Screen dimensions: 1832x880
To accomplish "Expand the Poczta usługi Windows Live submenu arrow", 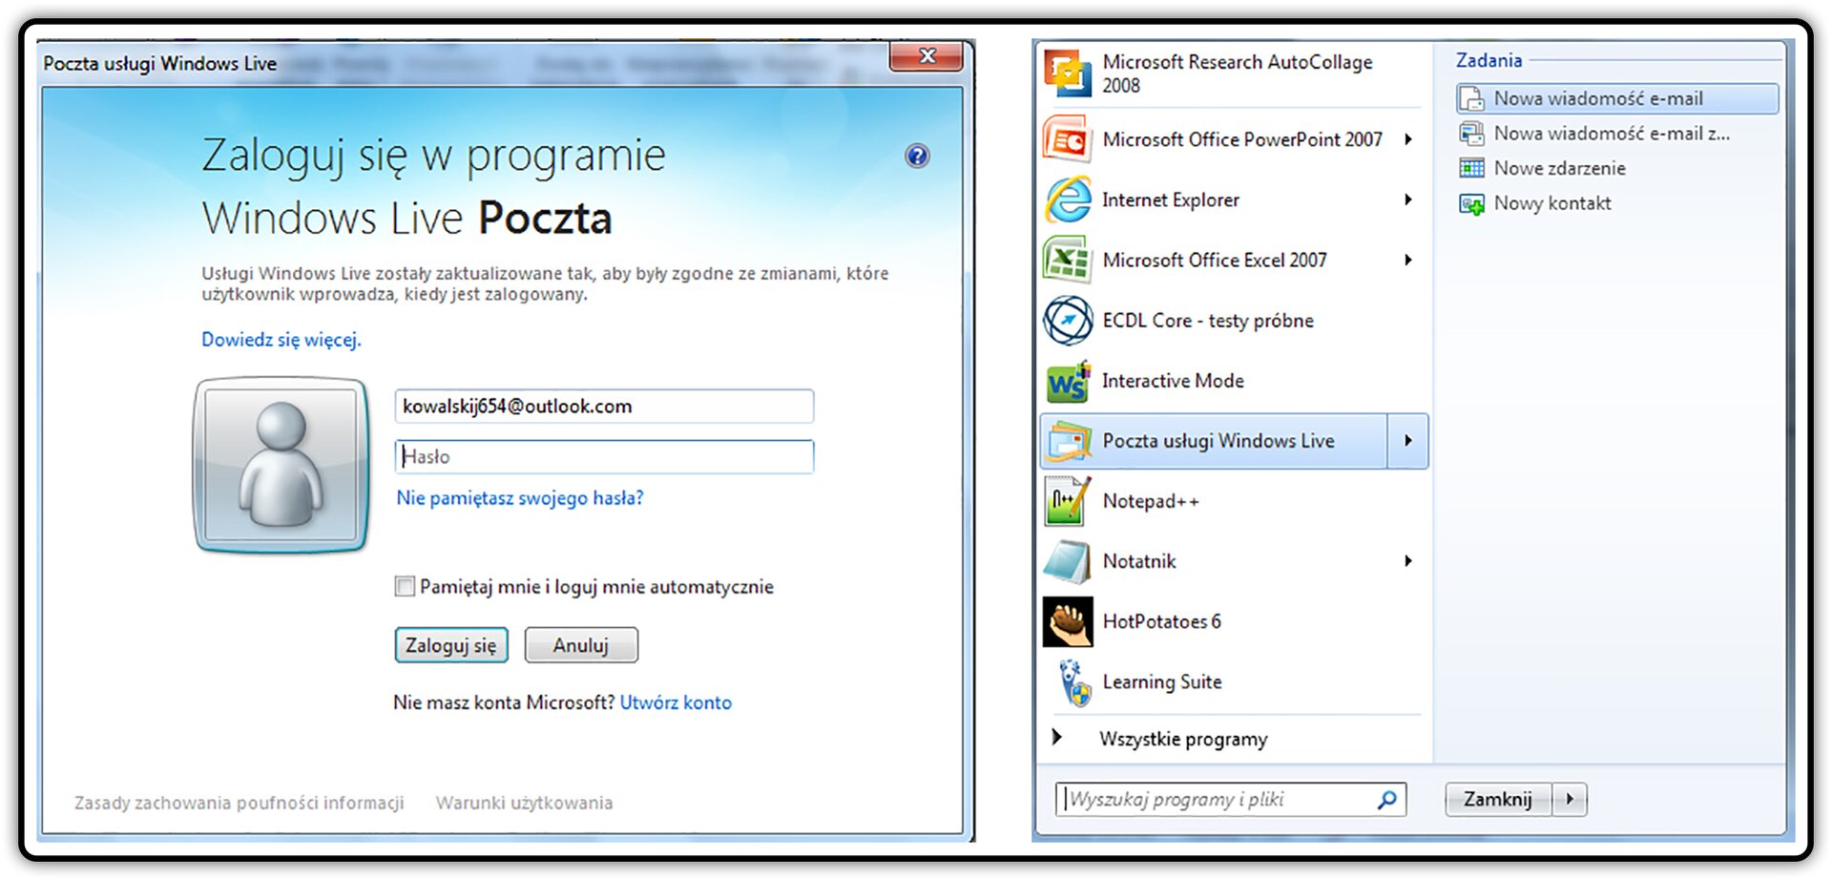I will pyautogui.click(x=1408, y=441).
